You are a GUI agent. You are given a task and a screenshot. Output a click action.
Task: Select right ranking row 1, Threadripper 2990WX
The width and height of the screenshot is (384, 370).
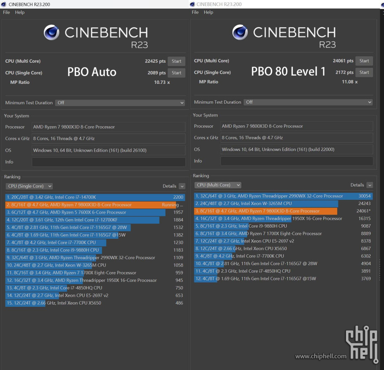[283, 196]
